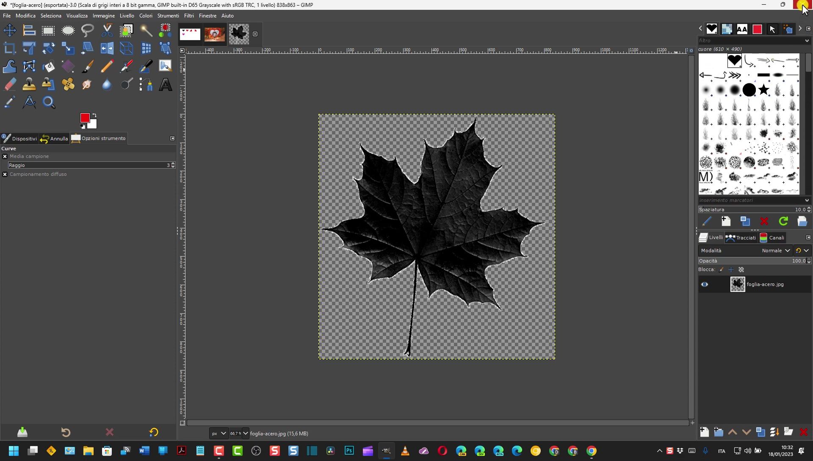Switch to the Canali tab
This screenshot has width=813, height=461.
772,238
